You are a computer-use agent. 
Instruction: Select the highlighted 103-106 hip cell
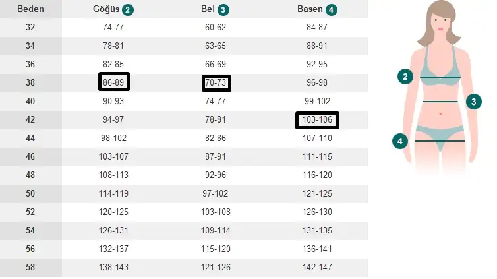click(317, 120)
